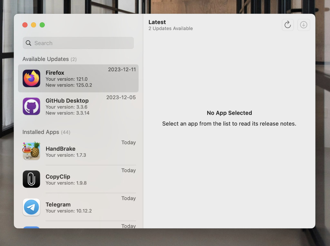
Task: Maximize the window with green button
Action: coord(42,25)
